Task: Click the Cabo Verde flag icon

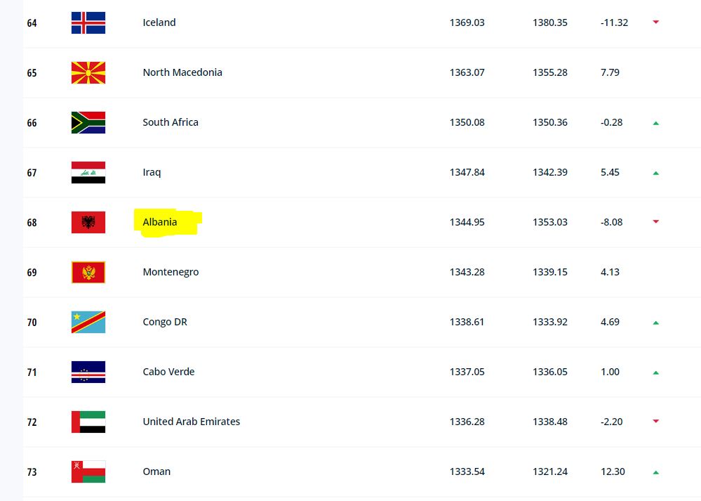Action: click(88, 372)
